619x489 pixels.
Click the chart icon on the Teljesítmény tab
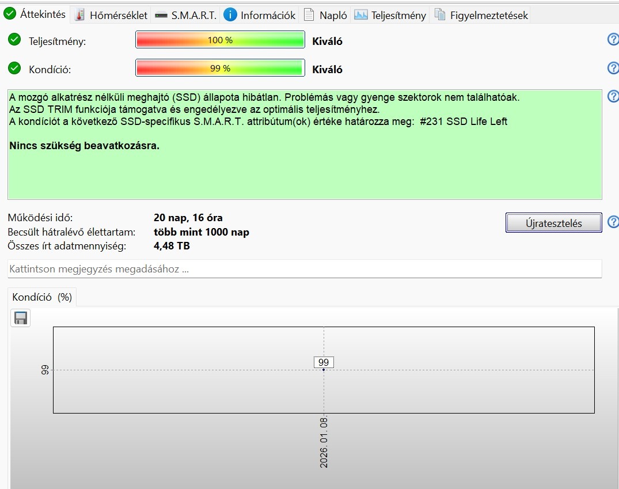361,15
